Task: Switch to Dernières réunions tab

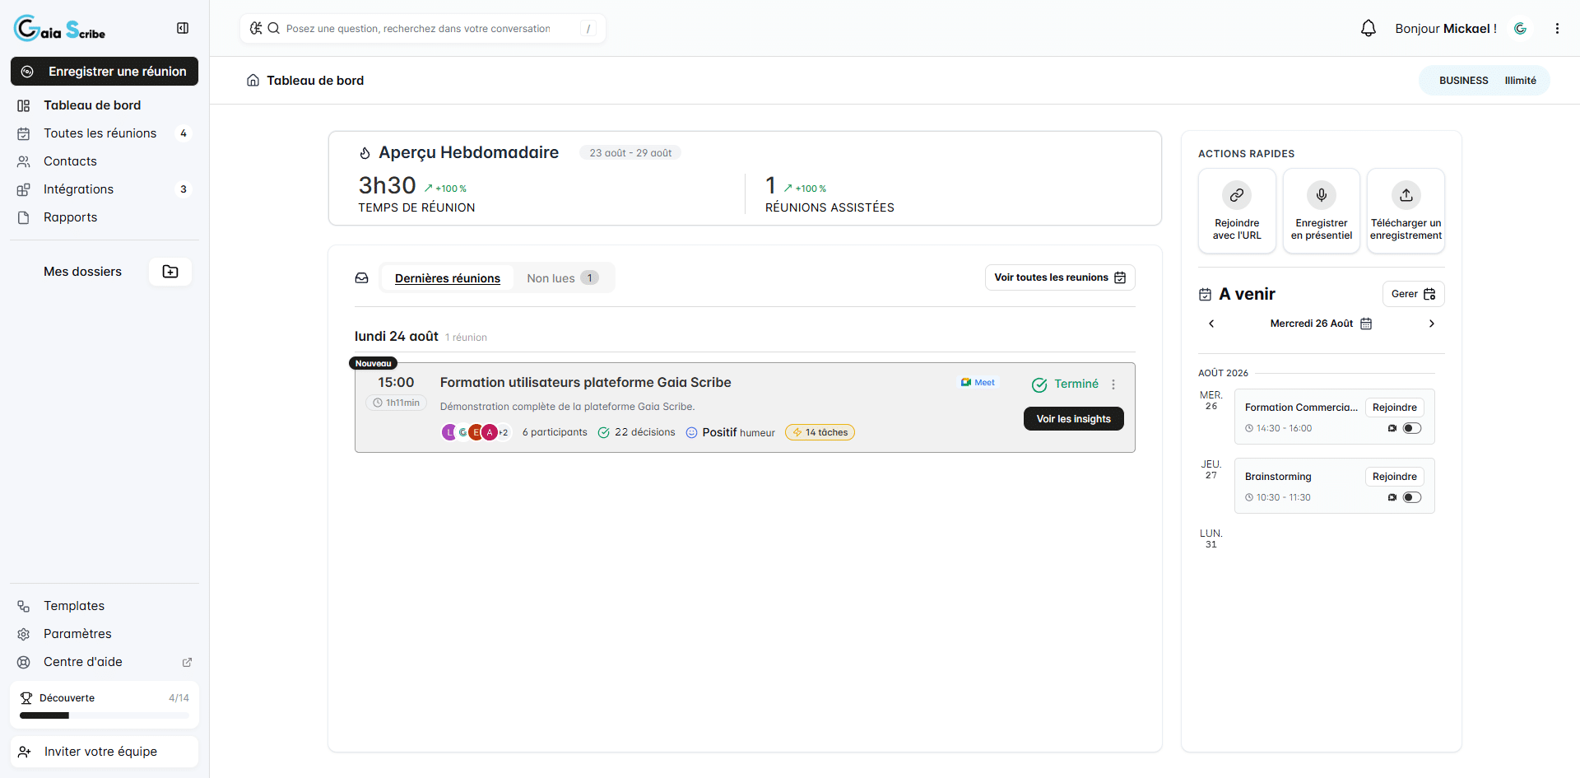Action: (448, 278)
